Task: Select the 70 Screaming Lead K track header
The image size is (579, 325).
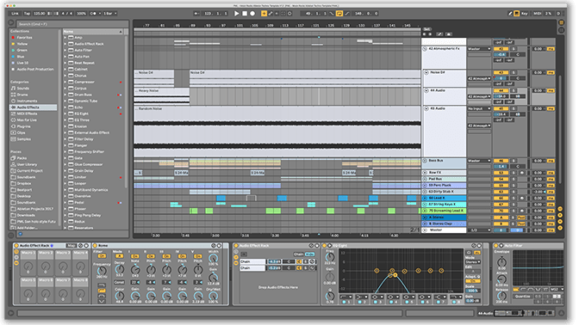Action: [x=445, y=211]
